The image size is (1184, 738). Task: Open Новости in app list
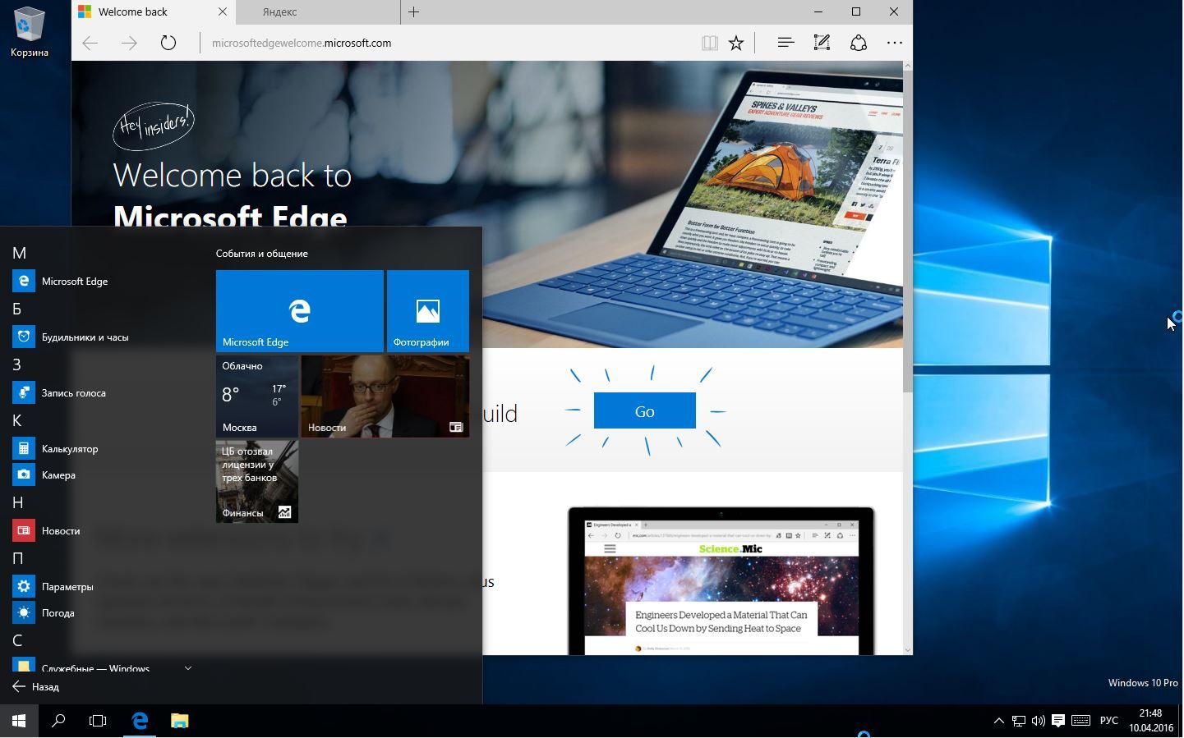103,530
